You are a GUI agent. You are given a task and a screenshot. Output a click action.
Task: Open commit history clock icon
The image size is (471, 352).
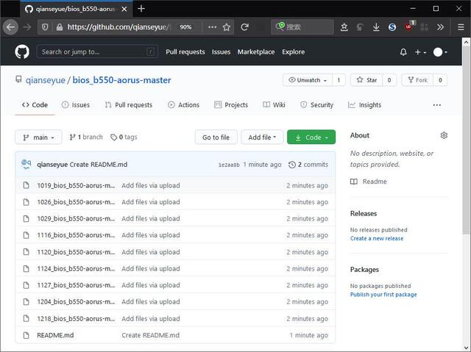[x=291, y=165]
